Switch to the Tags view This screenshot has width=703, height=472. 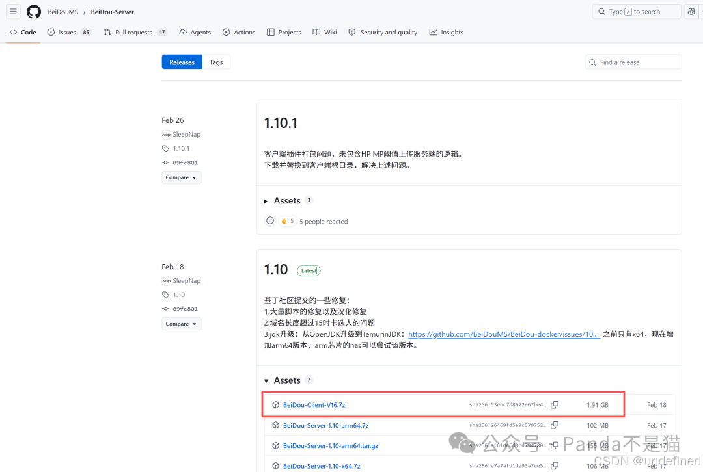coord(216,62)
